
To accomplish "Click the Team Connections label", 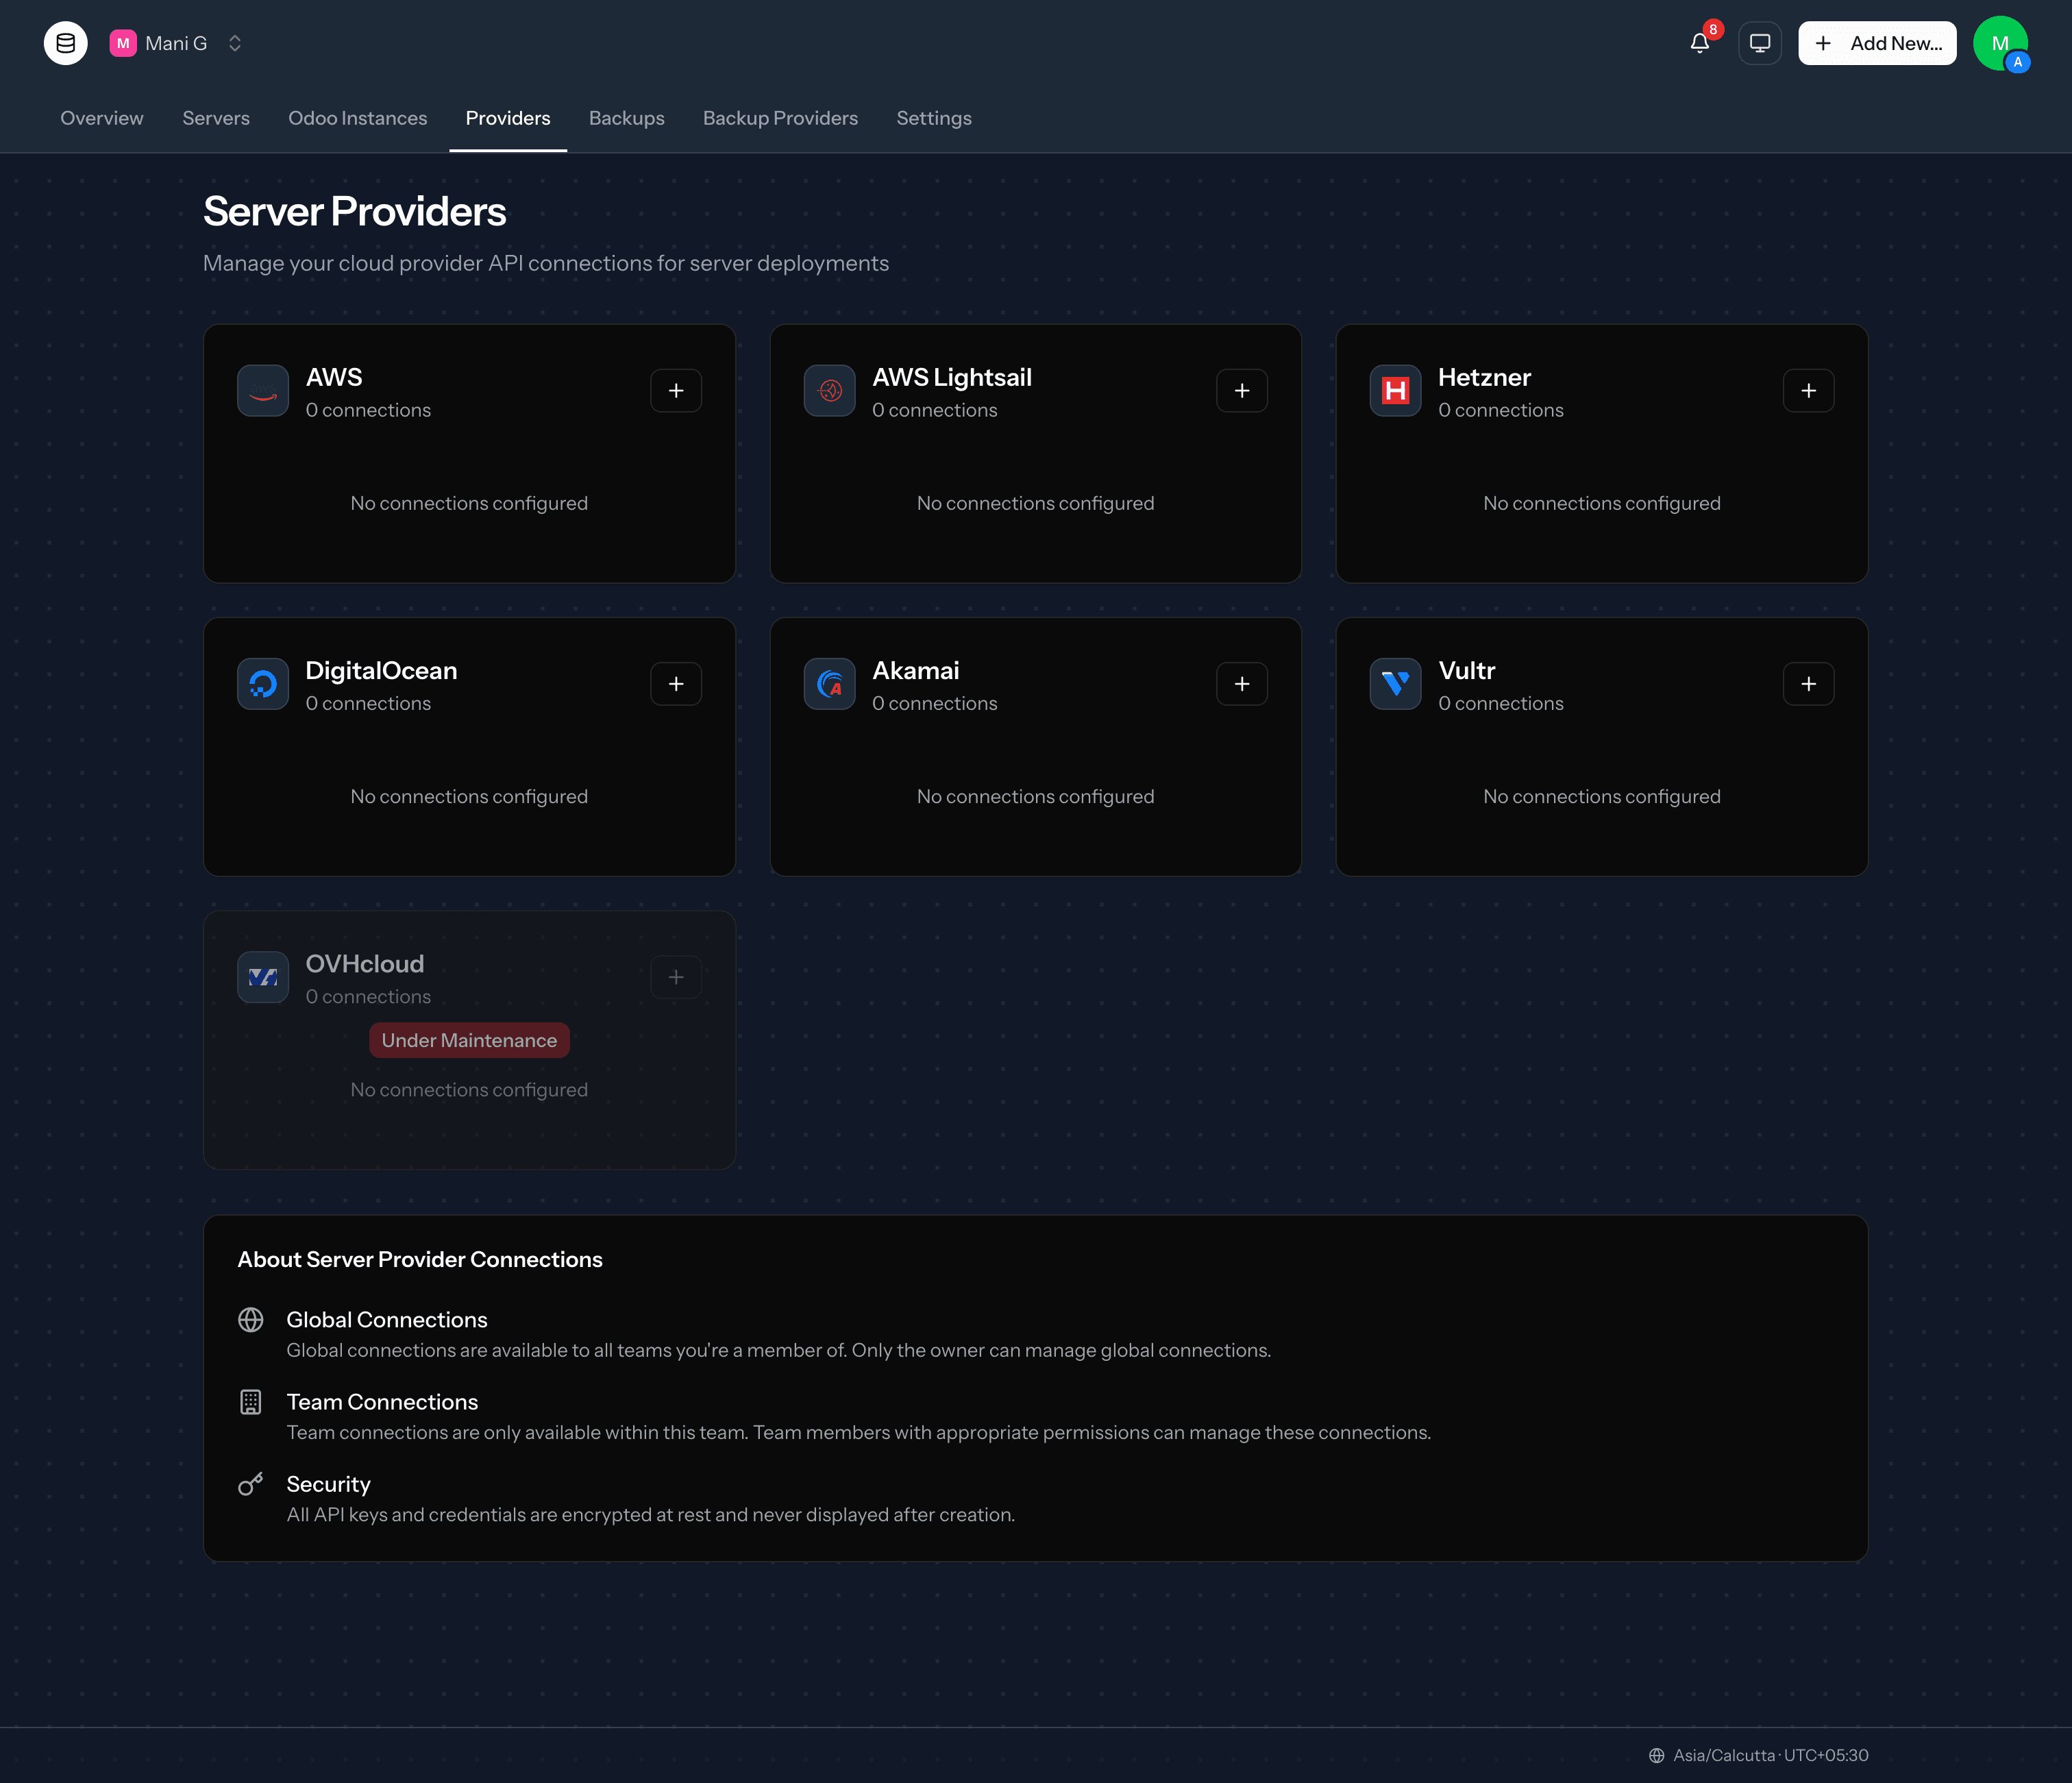I will click(x=382, y=1402).
